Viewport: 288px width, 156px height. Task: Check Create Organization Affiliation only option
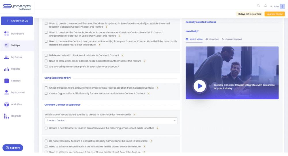click(46, 94)
